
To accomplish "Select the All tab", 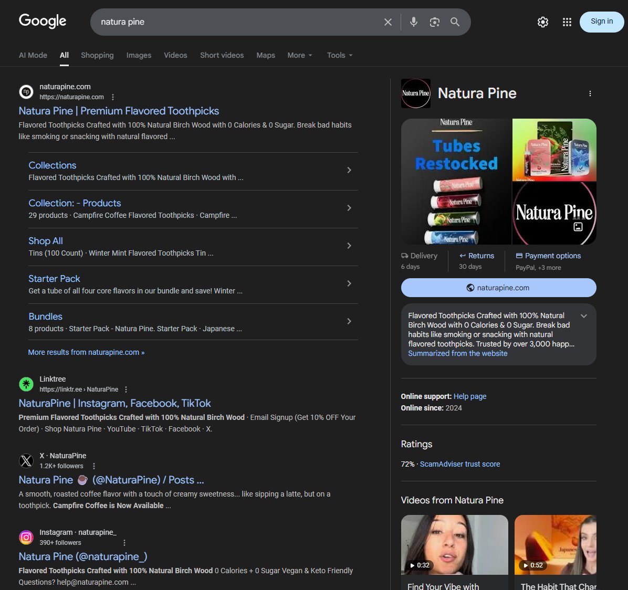I will [x=64, y=55].
